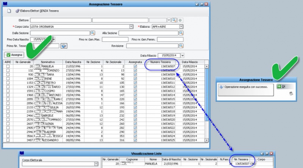Toggle Assegnata checkbox for tessera 136536507
Image resolution: width=303 pixels, height=168 pixels.
pyautogui.click(x=135, y=66)
